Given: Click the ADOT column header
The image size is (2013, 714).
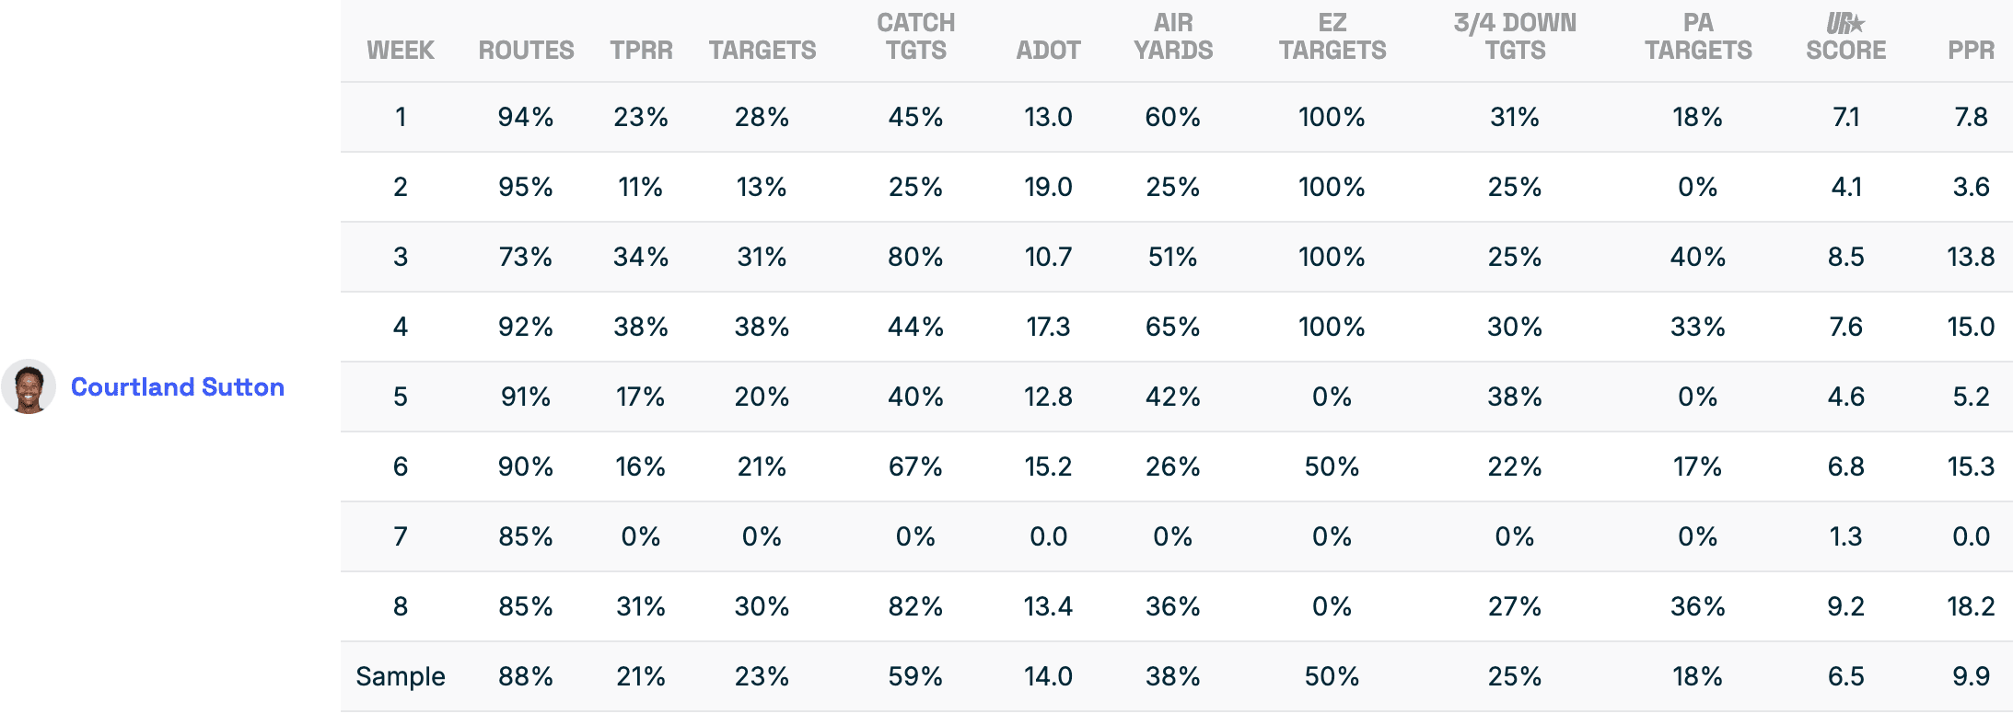Looking at the screenshot, I should click(1048, 50).
